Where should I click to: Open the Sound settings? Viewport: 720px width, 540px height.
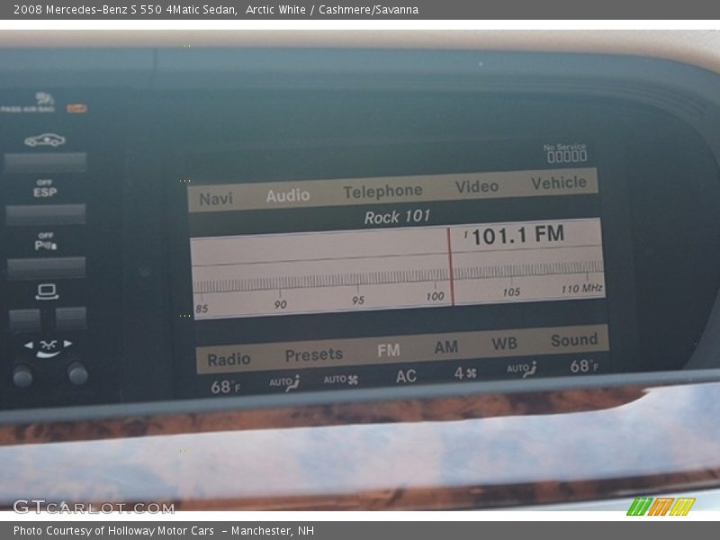[573, 340]
